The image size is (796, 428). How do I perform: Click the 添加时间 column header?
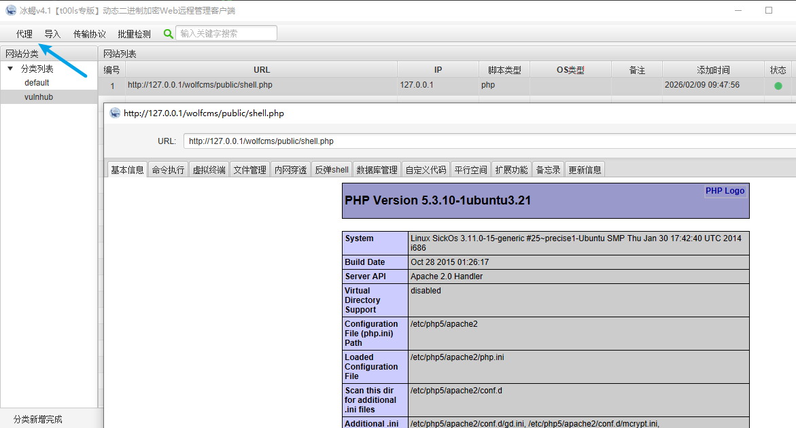pyautogui.click(x=713, y=70)
